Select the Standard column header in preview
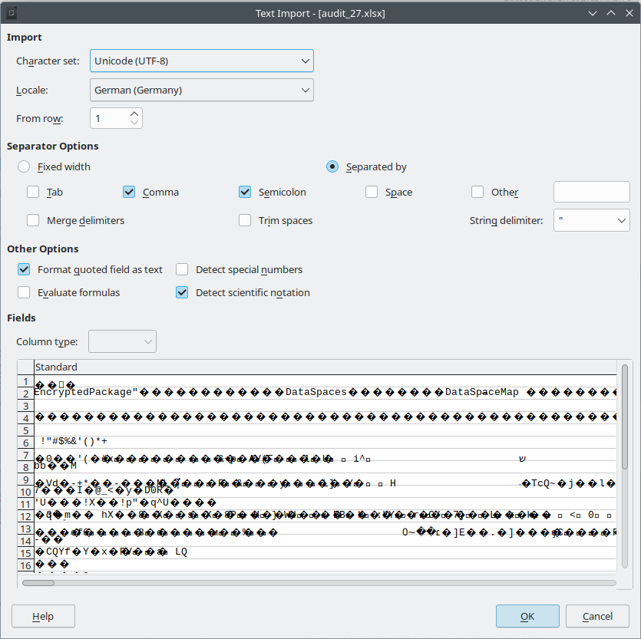Viewport: 641px width, 639px height. (x=325, y=367)
